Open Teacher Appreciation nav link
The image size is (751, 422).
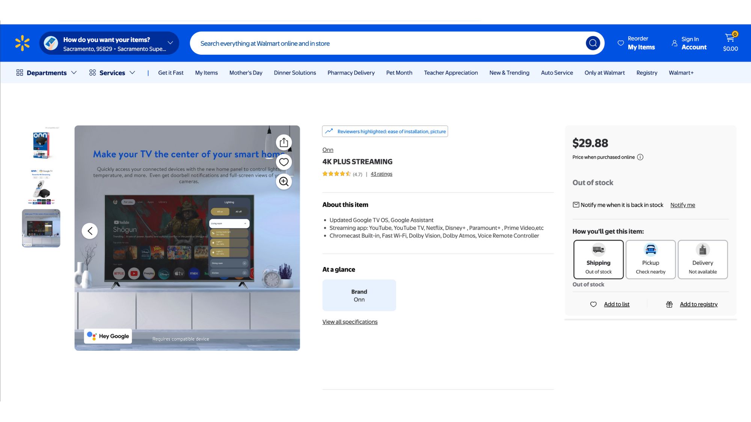(x=451, y=73)
